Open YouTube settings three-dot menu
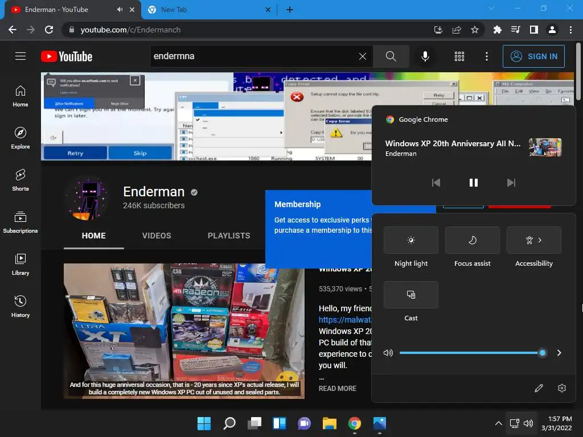The width and height of the screenshot is (583, 437). [x=486, y=56]
